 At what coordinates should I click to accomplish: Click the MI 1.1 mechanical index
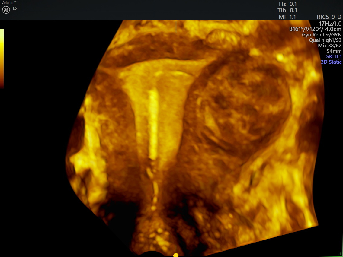(x=287, y=17)
